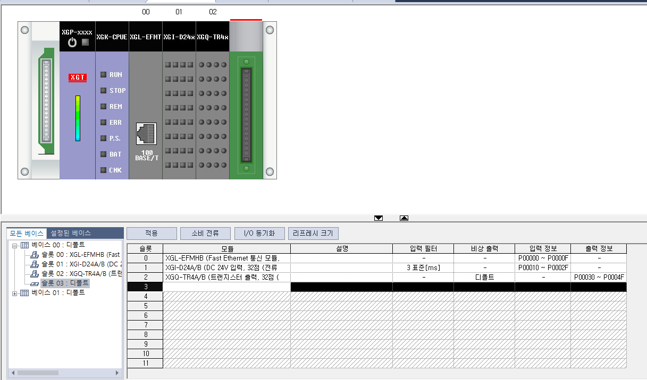Click the 모듈 column header
This screenshot has height=380, width=647.
pyautogui.click(x=227, y=248)
